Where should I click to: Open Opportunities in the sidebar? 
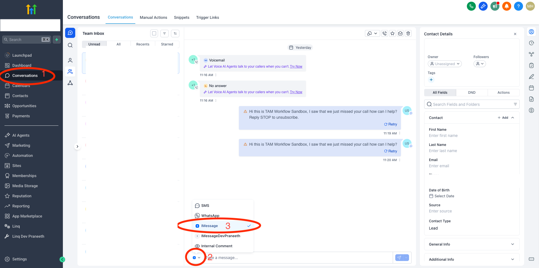24,106
